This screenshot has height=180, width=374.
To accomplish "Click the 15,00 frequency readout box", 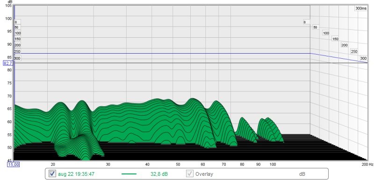I will pos(13,164).
